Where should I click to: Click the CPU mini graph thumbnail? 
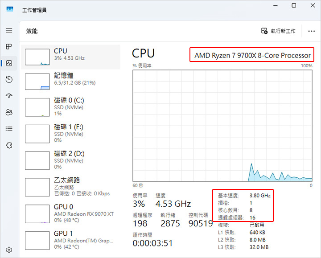point(37,57)
